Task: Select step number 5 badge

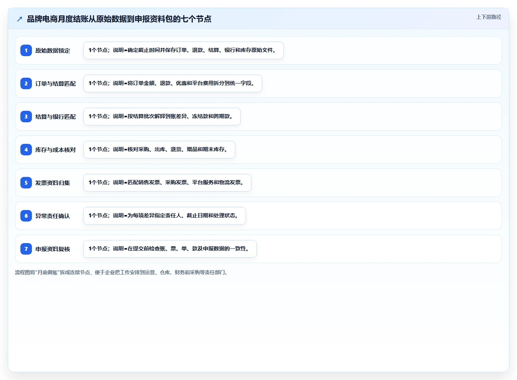Action: coord(26,183)
